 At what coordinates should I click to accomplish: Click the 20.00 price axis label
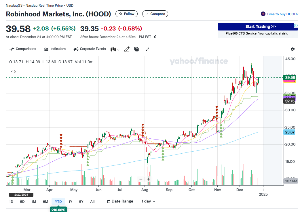pyautogui.click(x=290, y=144)
